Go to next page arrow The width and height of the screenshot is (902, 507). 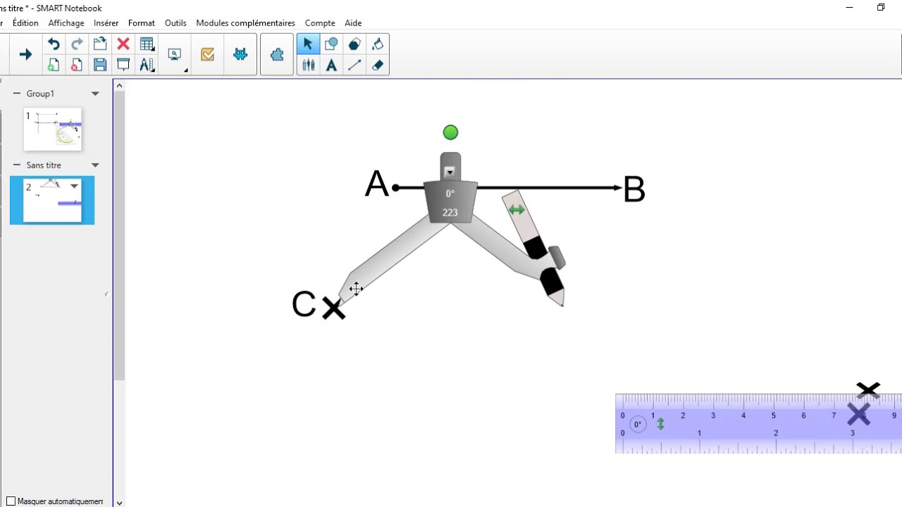[x=25, y=54]
